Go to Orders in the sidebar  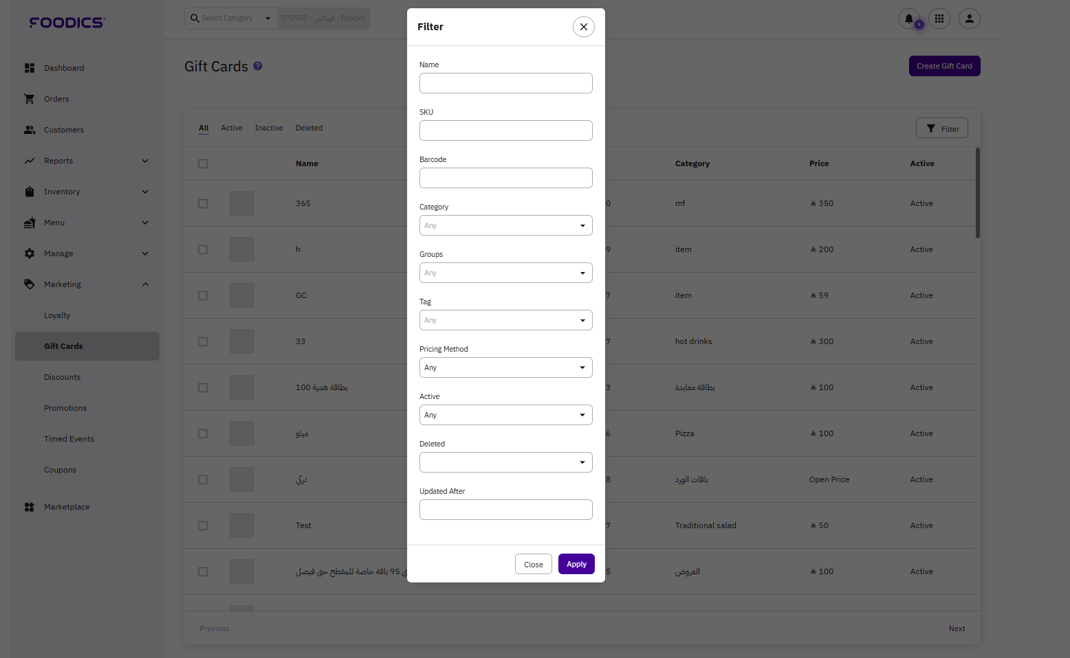click(56, 99)
